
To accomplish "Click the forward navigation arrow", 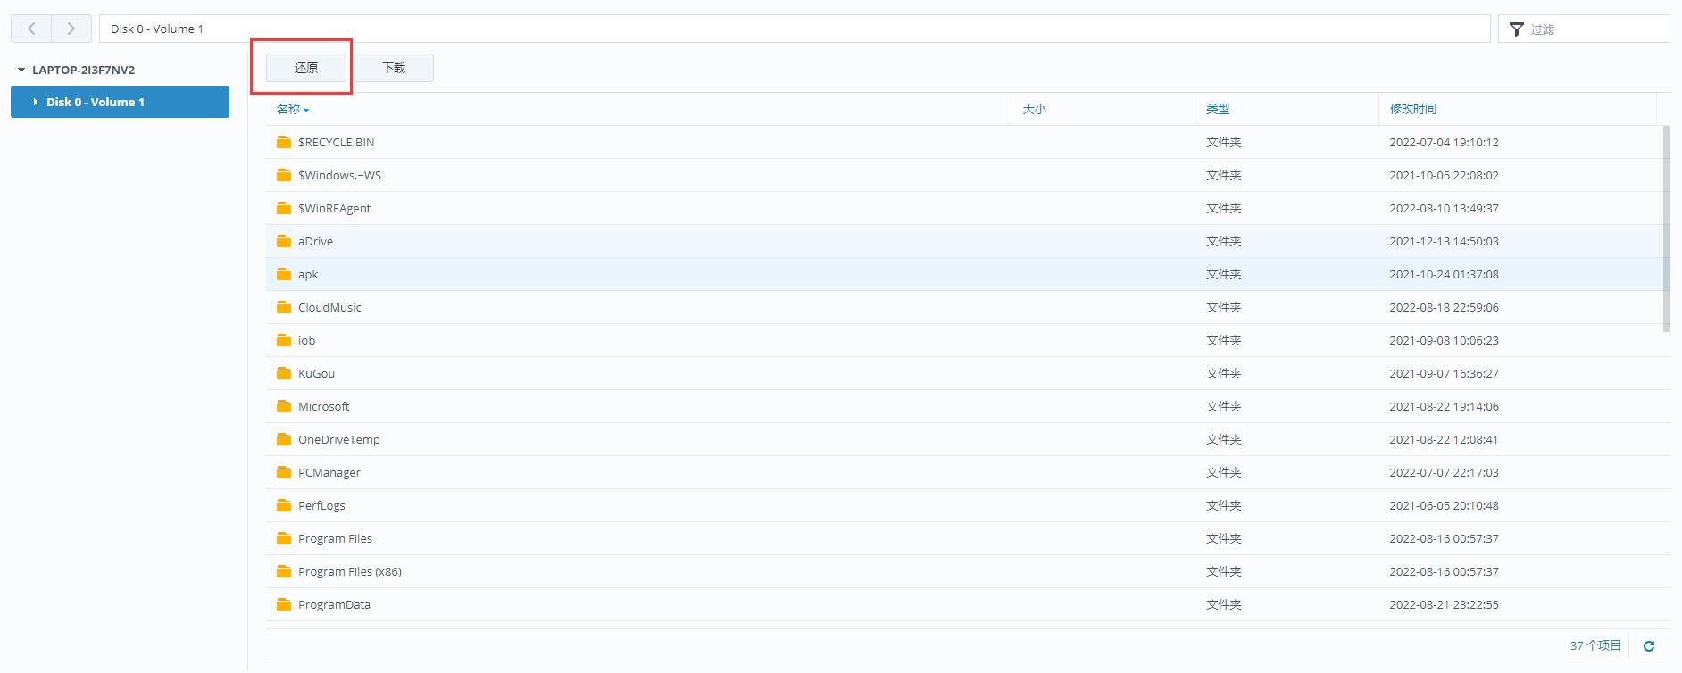I will [x=71, y=29].
